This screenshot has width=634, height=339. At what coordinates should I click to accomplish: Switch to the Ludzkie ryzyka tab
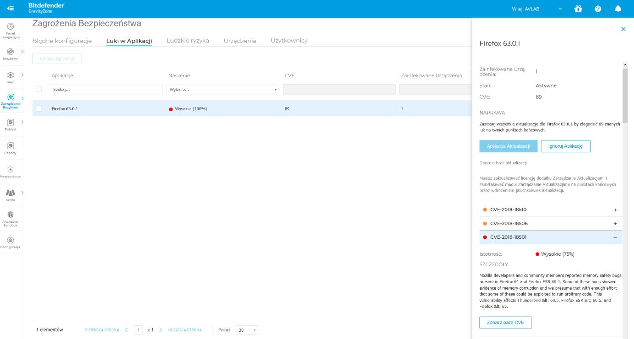(x=188, y=41)
